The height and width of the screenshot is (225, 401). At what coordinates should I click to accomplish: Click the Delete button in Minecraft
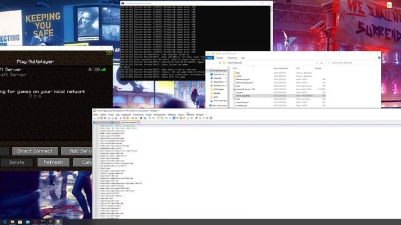17,162
